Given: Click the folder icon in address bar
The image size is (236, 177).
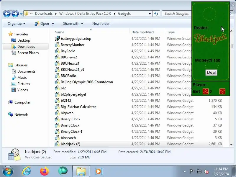Looking at the screenshot, I should [x=26, y=13].
